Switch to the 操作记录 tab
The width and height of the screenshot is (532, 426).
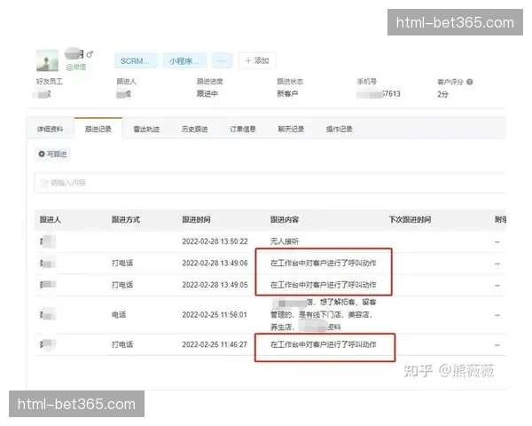tap(339, 129)
